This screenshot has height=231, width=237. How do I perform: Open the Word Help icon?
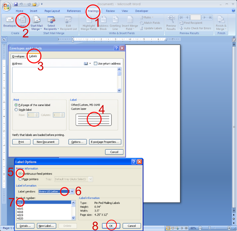pyautogui.click(x=234, y=11)
